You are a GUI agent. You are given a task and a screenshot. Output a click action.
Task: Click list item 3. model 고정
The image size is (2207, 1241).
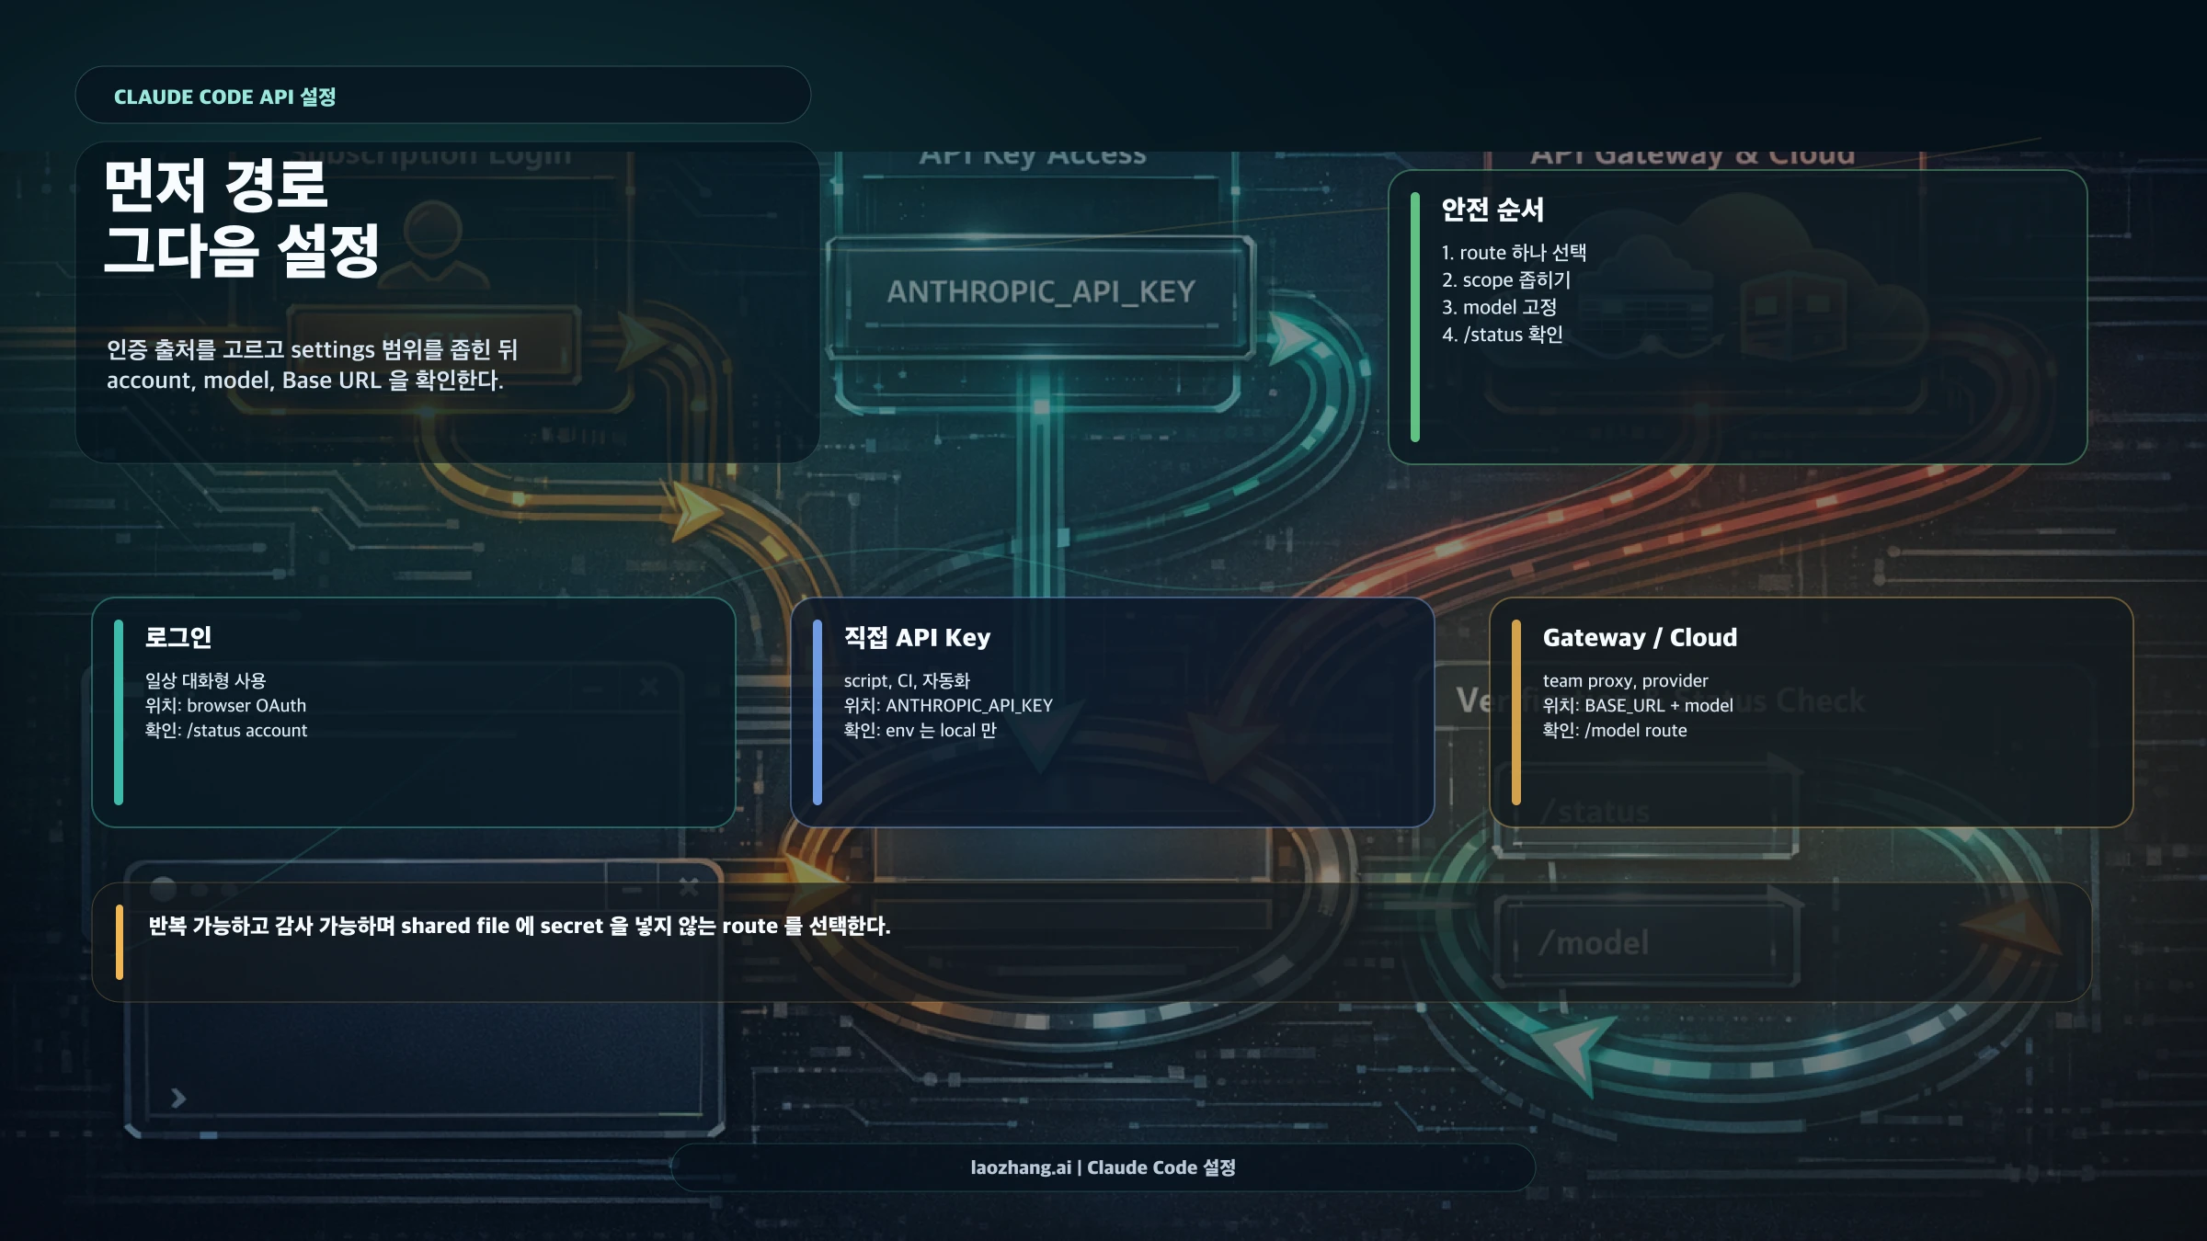coord(1499,308)
